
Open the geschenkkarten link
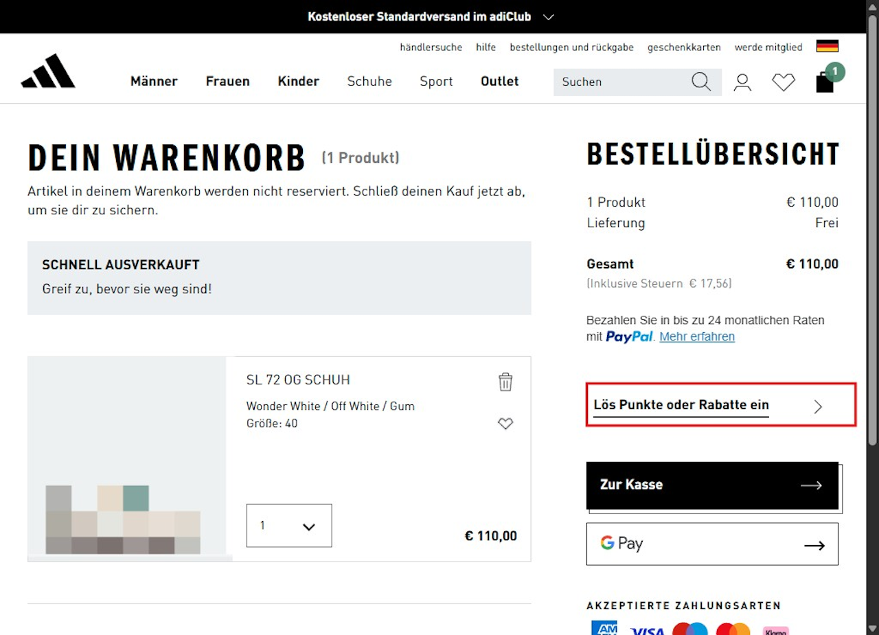684,47
